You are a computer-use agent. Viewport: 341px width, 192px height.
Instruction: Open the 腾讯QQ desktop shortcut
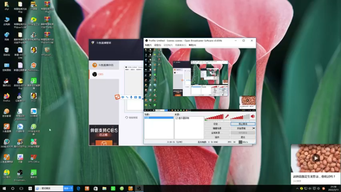6,82
